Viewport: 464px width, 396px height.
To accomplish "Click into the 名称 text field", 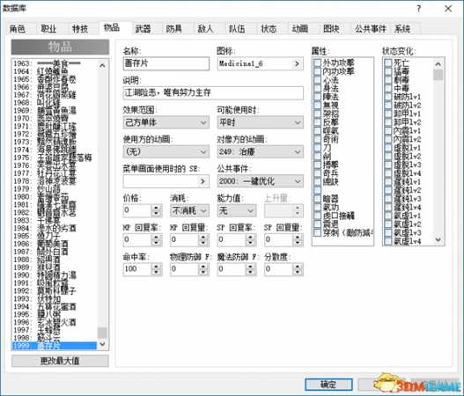I will pyautogui.click(x=166, y=63).
